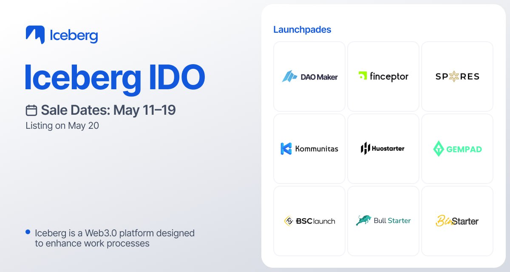Screen dimensions: 510x272
Task: Open the Kommunitas launchpad card
Action: [x=309, y=149]
